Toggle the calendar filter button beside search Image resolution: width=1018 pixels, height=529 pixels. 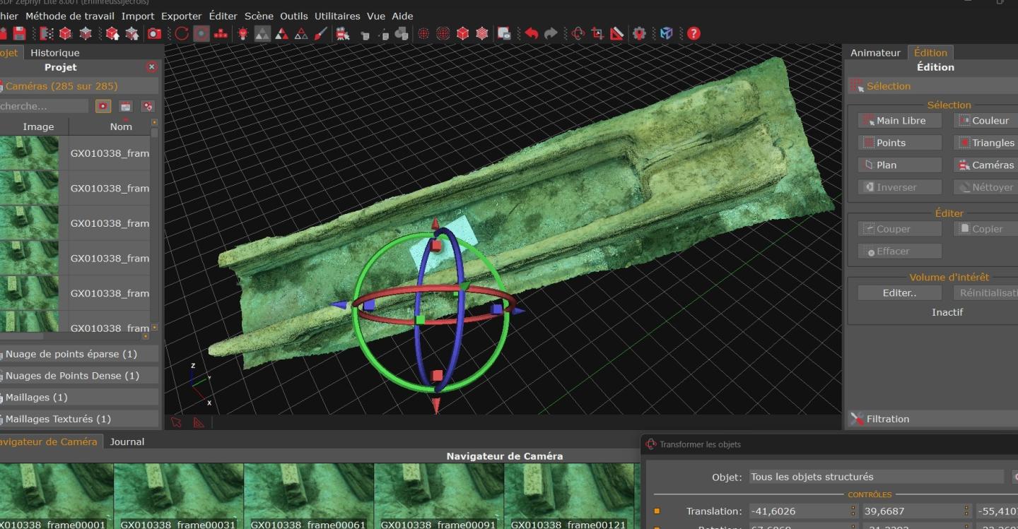pos(125,106)
